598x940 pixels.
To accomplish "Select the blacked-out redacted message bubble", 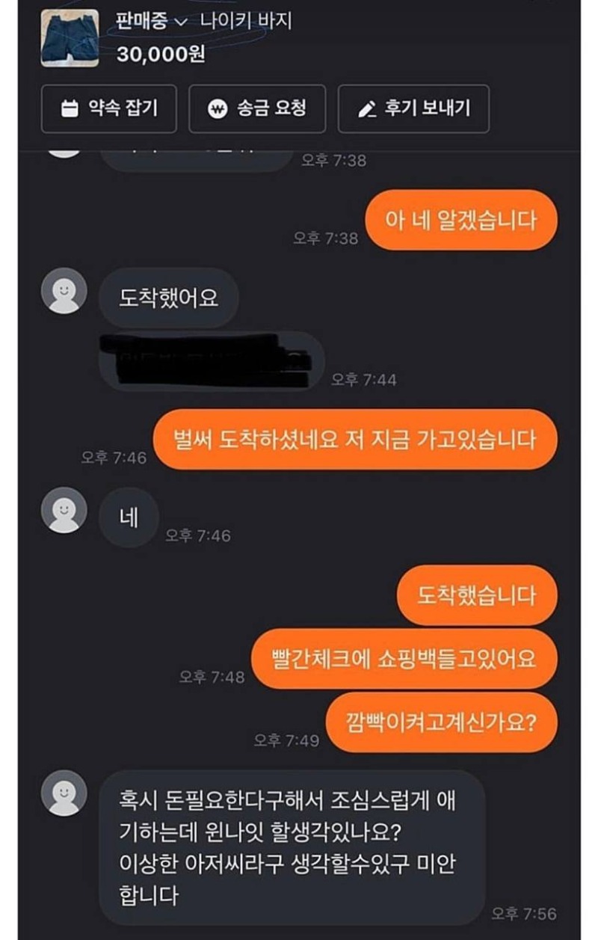I will click(x=212, y=361).
